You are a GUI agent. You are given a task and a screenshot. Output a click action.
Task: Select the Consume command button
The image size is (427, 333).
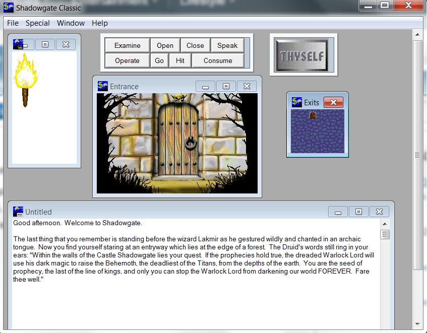(x=218, y=60)
